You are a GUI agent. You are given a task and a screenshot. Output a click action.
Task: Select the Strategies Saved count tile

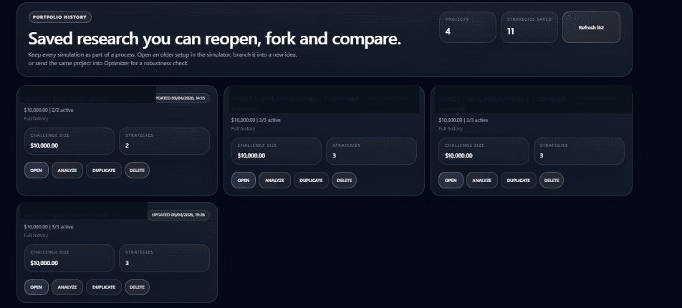(529, 27)
